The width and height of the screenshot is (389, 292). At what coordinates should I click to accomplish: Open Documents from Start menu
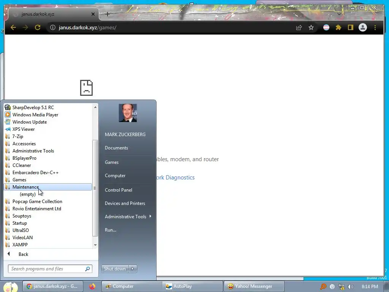coord(116,148)
